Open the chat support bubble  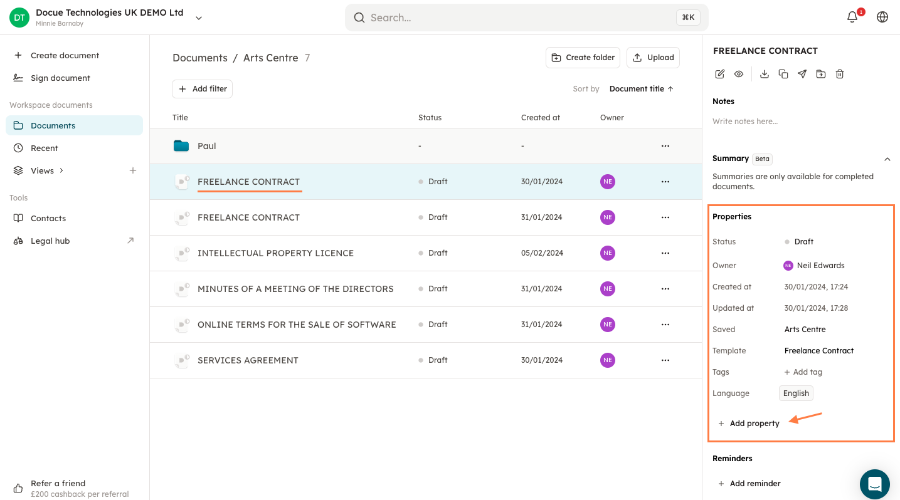(x=874, y=484)
